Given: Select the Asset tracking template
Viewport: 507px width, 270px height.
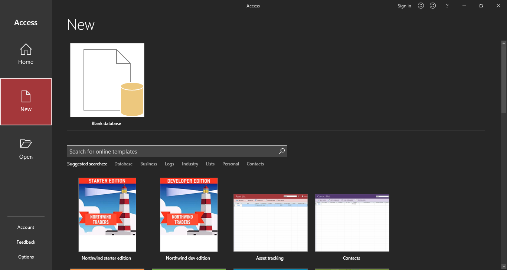Looking at the screenshot, I should (x=270, y=223).
